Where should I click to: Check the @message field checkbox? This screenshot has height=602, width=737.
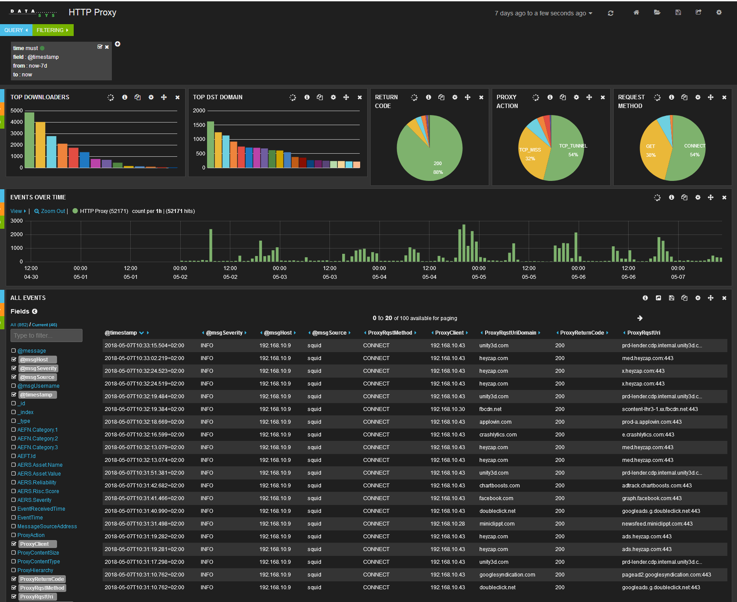pos(14,350)
